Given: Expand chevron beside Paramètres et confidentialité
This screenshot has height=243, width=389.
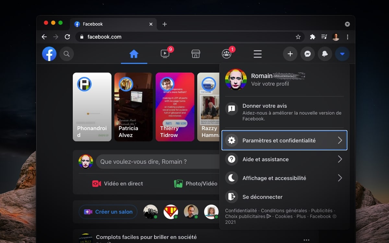Looking at the screenshot, I should 340,140.
